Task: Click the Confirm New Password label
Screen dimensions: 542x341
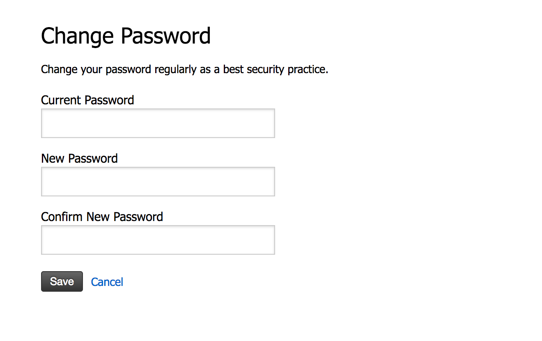Action: (x=102, y=217)
